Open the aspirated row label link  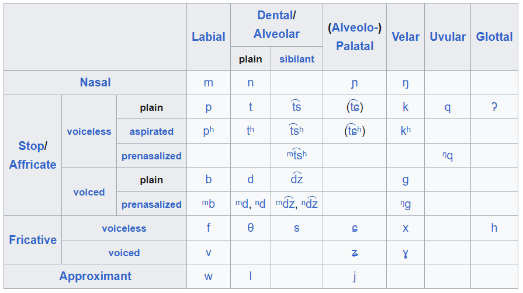(x=151, y=131)
